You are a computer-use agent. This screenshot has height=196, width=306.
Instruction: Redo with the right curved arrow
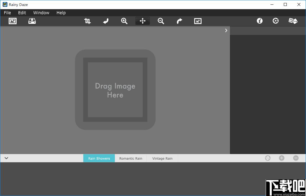click(179, 21)
